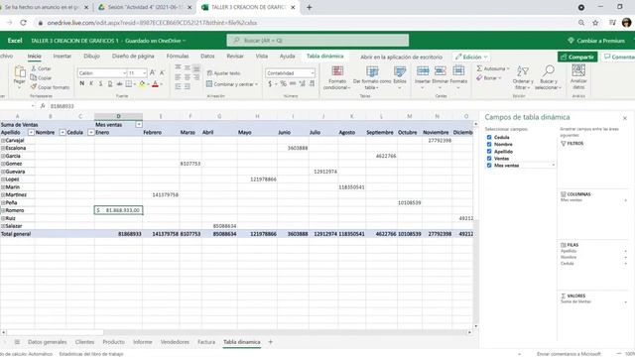Bookmark the page with the star icon
The image size is (635, 357).
[595, 23]
